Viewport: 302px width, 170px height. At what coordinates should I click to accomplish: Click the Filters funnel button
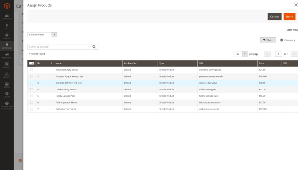coord(268,40)
